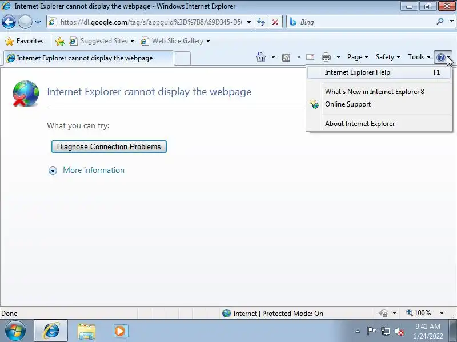
Task: Choose Internet Explorer Help menu item
Action: point(379,72)
